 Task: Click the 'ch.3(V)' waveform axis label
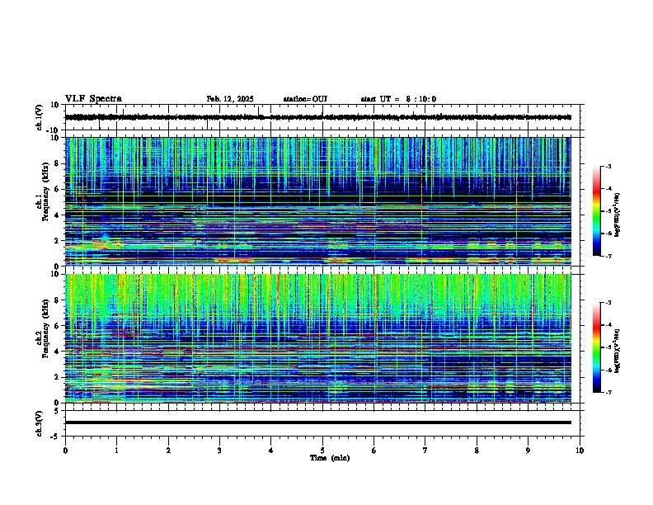click(x=39, y=423)
